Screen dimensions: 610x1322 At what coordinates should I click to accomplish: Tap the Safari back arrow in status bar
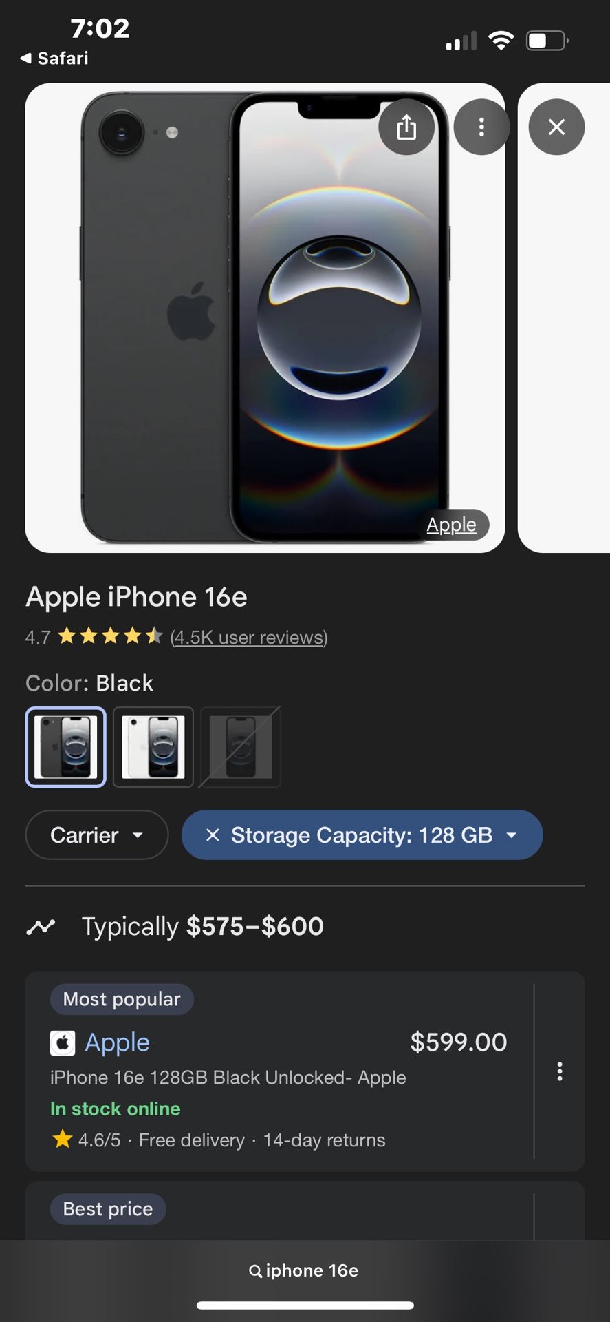[26, 59]
